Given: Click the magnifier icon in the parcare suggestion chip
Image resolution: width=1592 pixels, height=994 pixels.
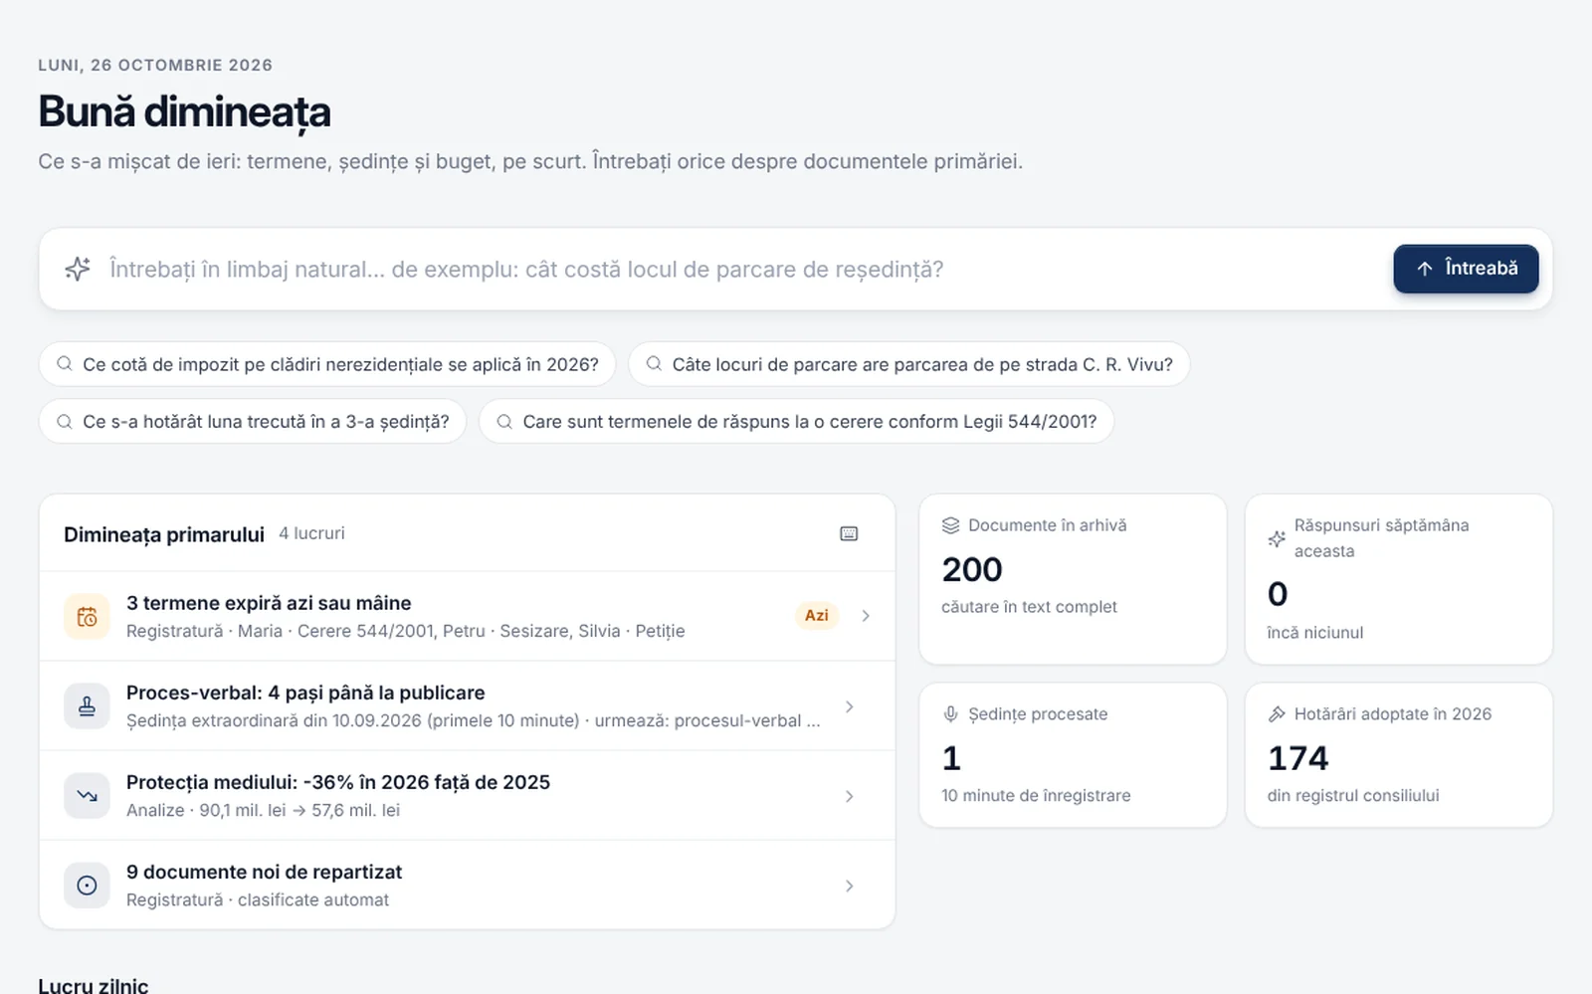Looking at the screenshot, I should (x=654, y=364).
